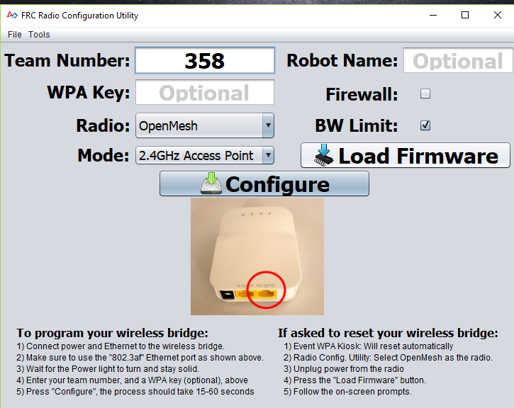Open the File menu
Image resolution: width=514 pixels, height=408 pixels.
click(15, 35)
